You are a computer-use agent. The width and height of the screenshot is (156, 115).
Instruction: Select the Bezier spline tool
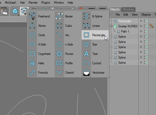click(x=68, y=16)
